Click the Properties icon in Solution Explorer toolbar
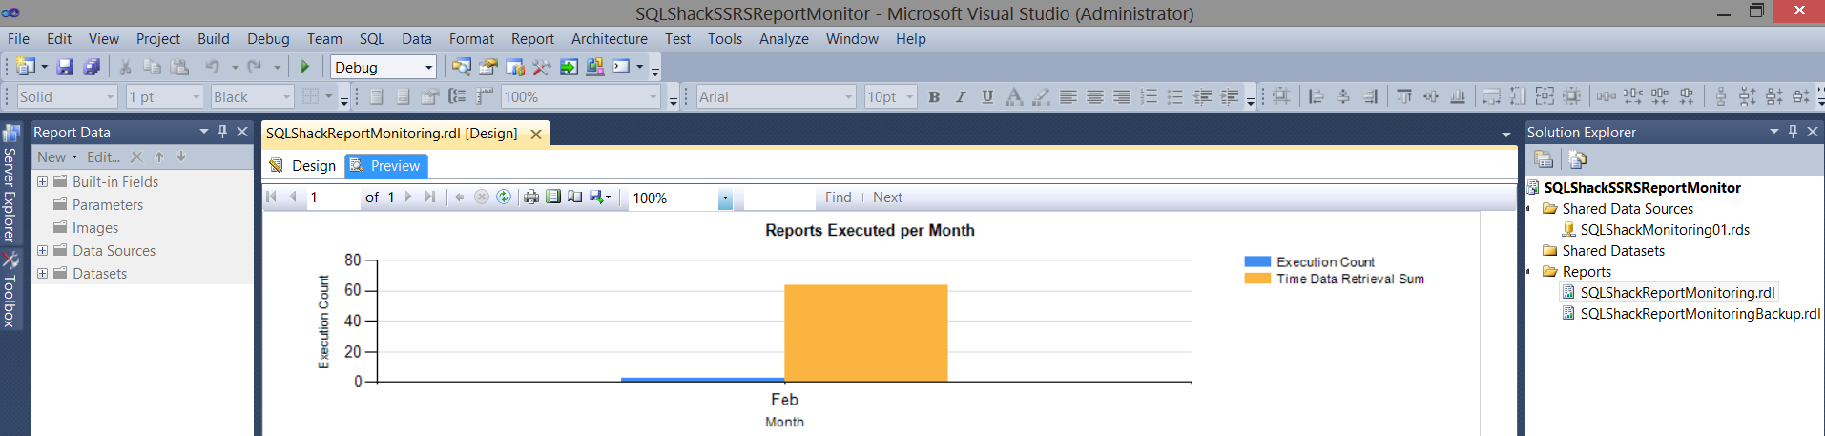The width and height of the screenshot is (1825, 436). (1544, 159)
